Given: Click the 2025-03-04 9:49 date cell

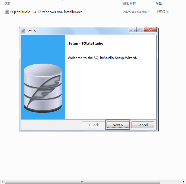Looking at the screenshot, I should coord(136,12).
